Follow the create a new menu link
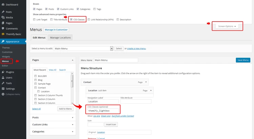 tap(136, 49)
